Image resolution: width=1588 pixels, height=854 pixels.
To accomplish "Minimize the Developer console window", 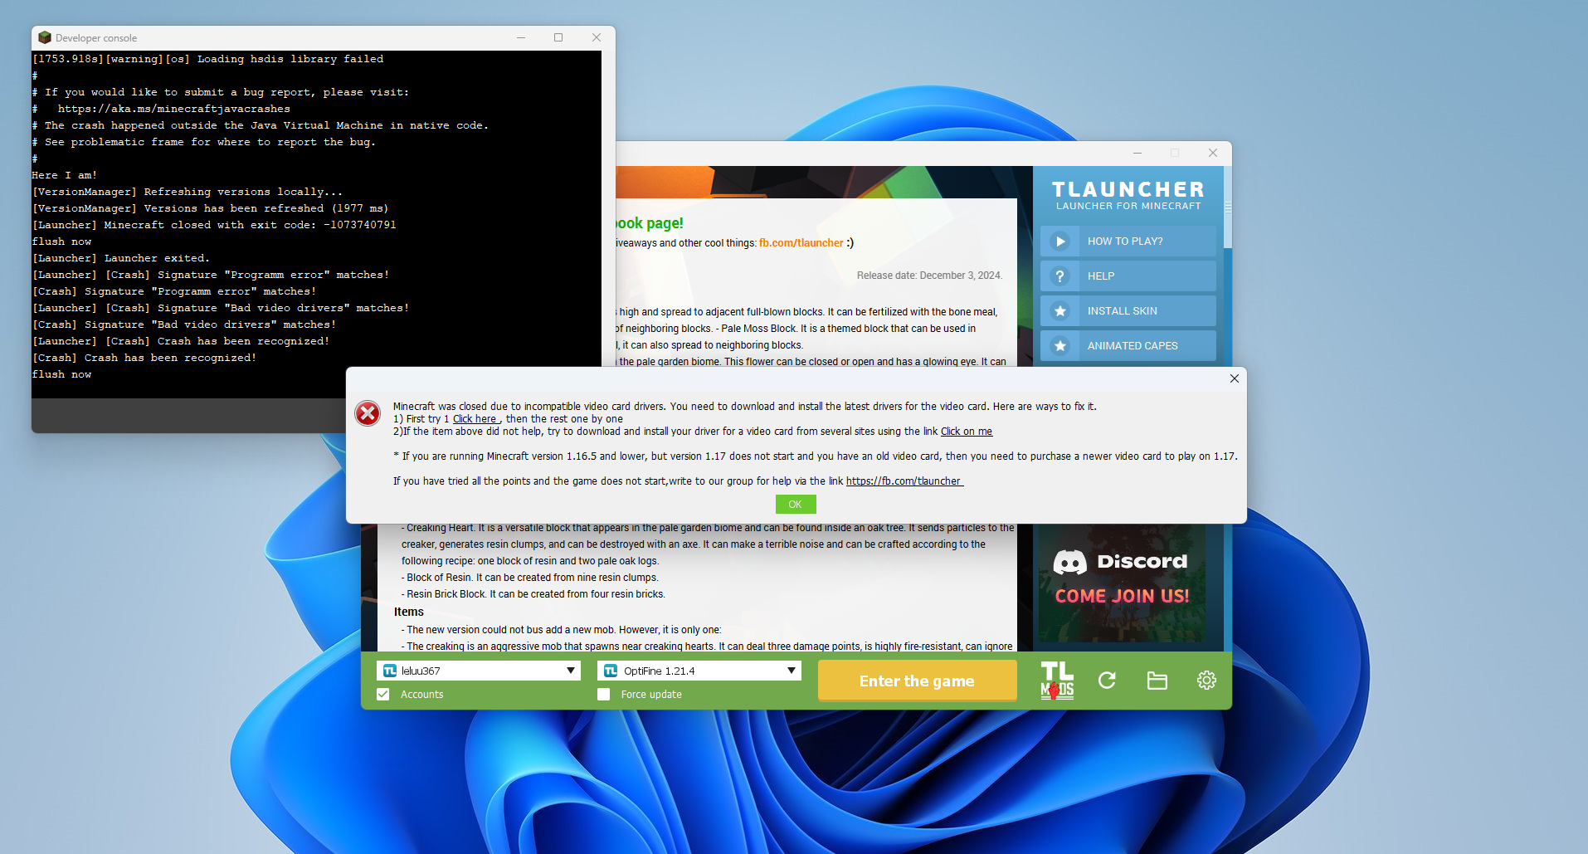I will point(521,37).
